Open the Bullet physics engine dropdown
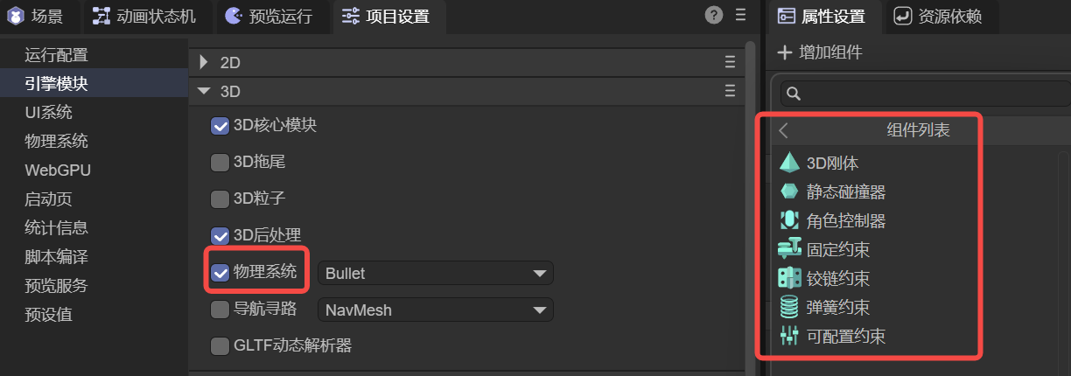This screenshot has width=1071, height=376. pyautogui.click(x=435, y=274)
